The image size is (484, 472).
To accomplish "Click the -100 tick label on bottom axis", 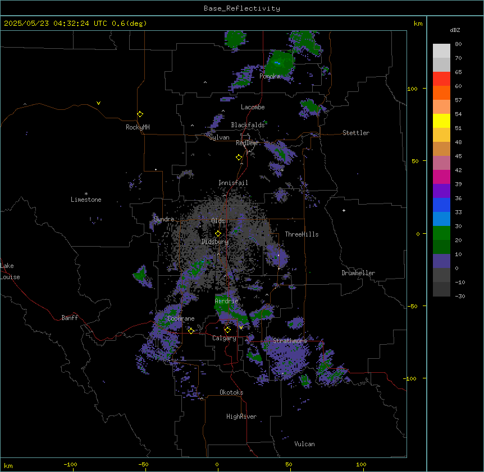I will click(70, 464).
